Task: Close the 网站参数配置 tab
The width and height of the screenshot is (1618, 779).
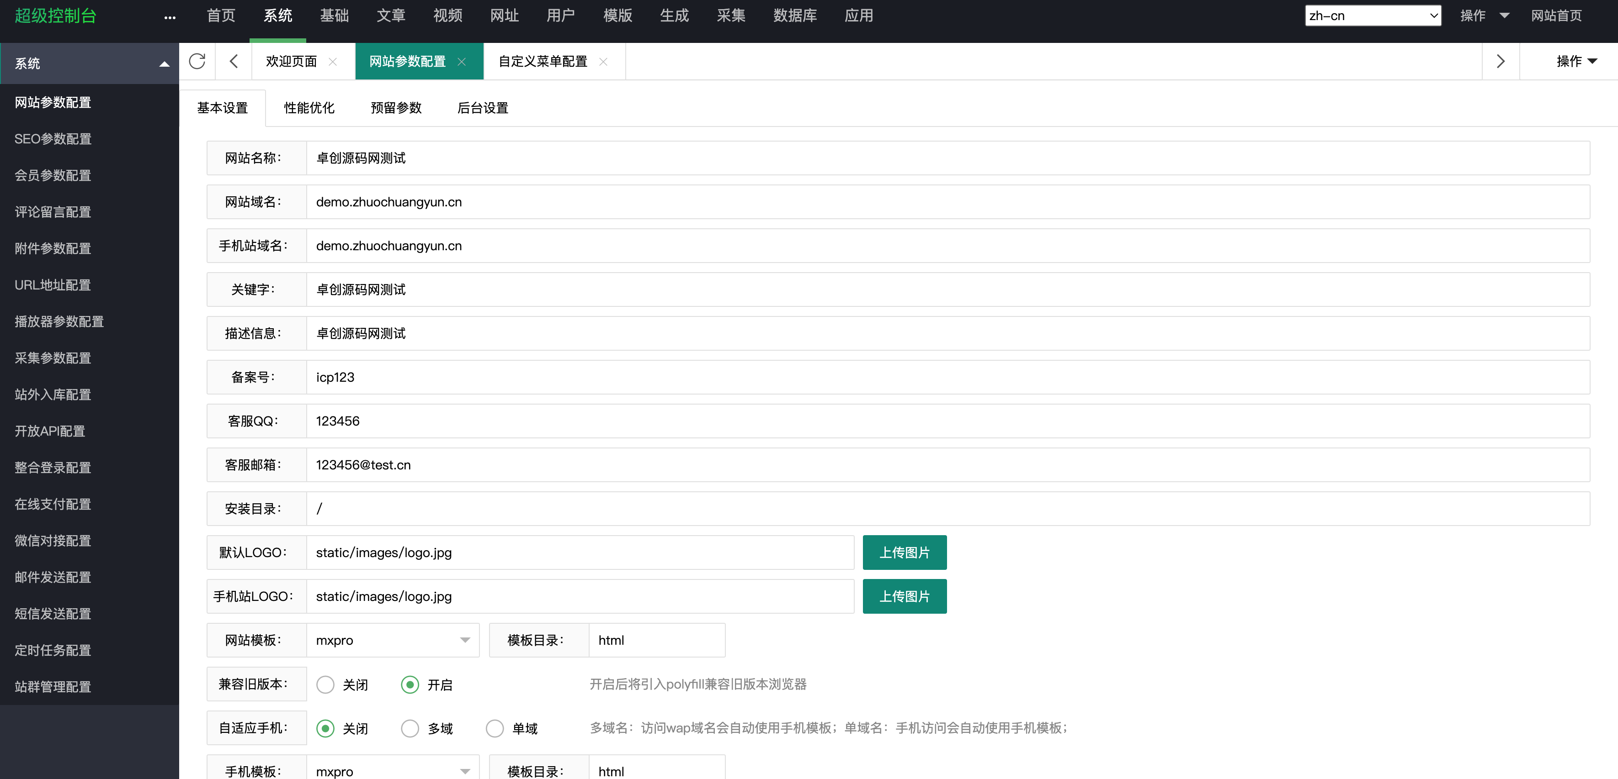Action: tap(462, 62)
